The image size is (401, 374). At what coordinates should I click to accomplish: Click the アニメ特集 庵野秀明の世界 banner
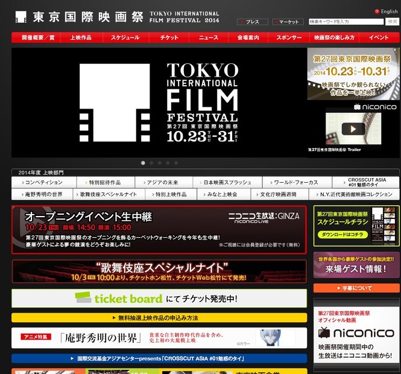point(159,338)
